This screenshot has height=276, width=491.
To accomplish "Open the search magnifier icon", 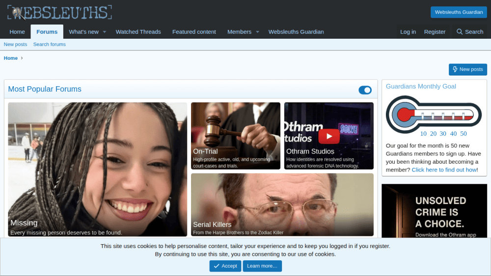I will [460, 31].
